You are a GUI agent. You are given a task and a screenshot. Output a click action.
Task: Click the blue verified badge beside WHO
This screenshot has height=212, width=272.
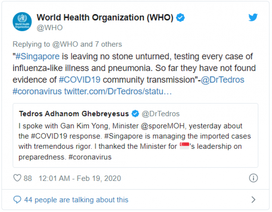[181, 17]
